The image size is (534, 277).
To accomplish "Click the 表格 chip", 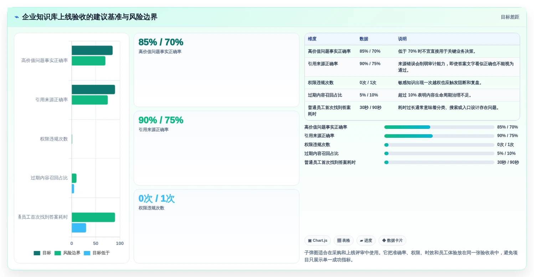I will click(x=344, y=241).
